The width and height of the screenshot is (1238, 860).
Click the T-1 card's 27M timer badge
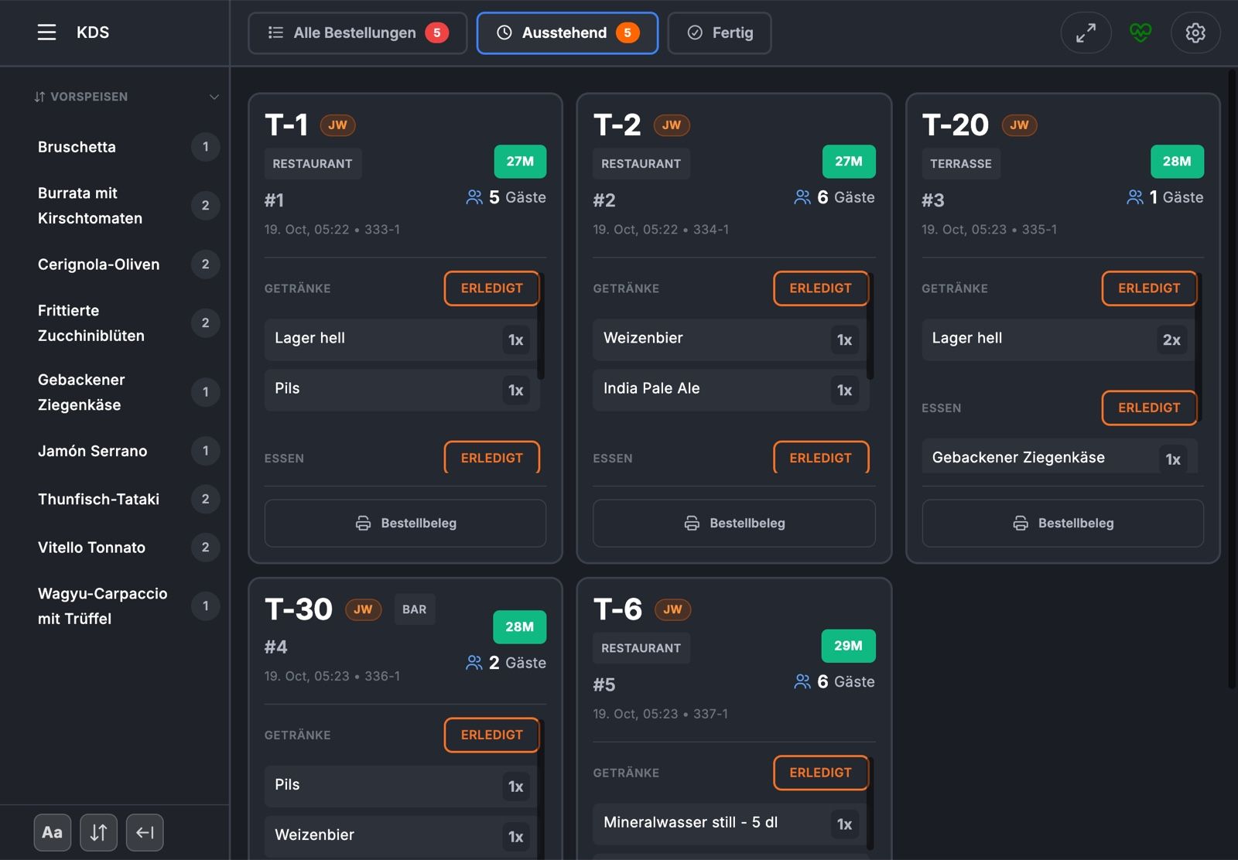click(x=520, y=162)
